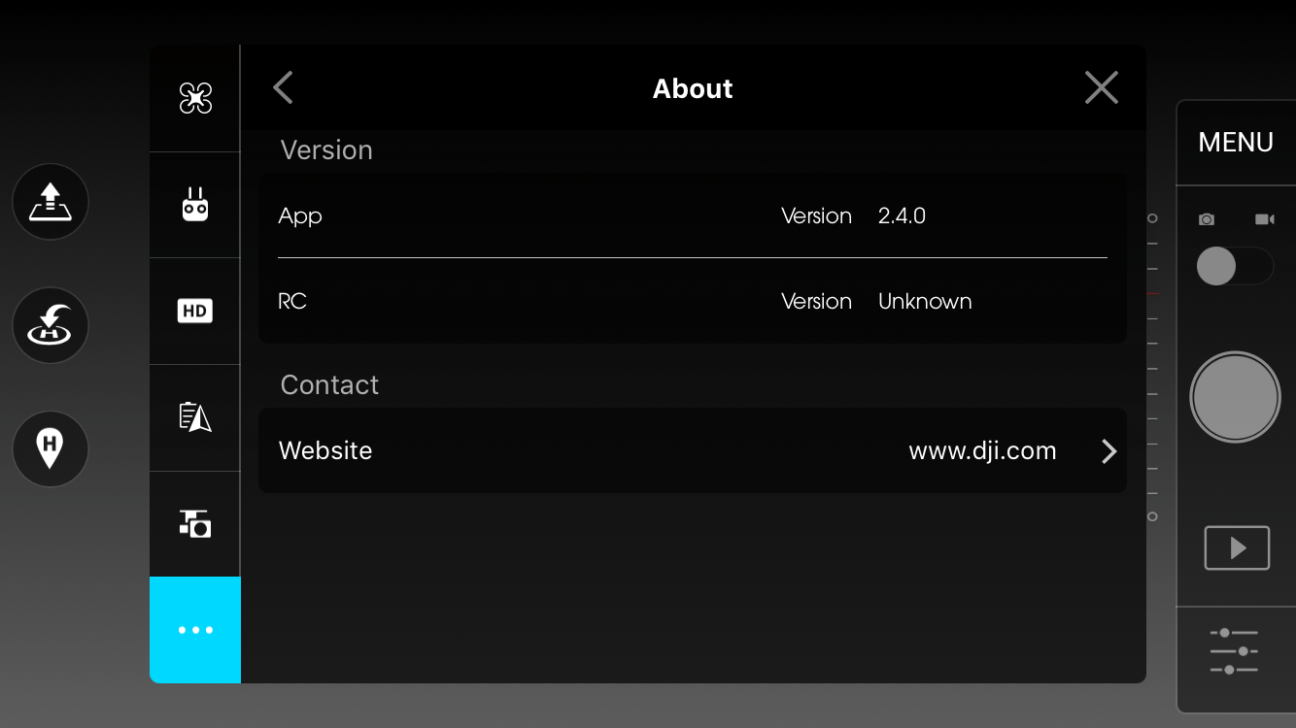Open the MENU panel
The image size is (1296, 728).
coord(1235,142)
